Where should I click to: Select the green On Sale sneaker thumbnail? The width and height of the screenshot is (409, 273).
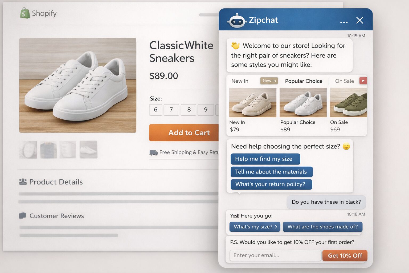(348, 103)
